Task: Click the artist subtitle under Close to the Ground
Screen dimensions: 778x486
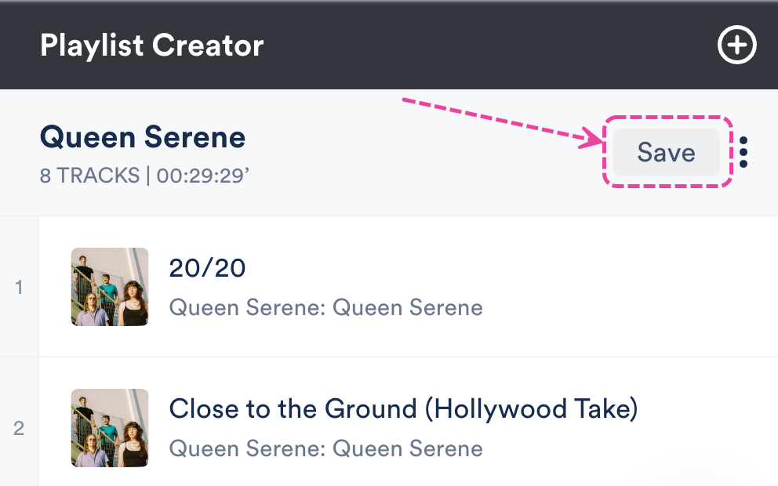Action: (325, 448)
